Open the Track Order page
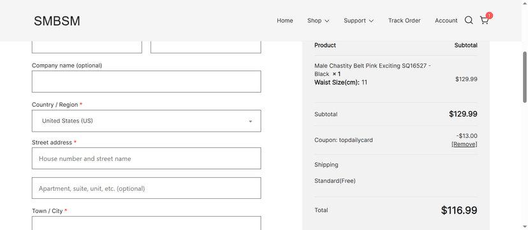 [404, 20]
